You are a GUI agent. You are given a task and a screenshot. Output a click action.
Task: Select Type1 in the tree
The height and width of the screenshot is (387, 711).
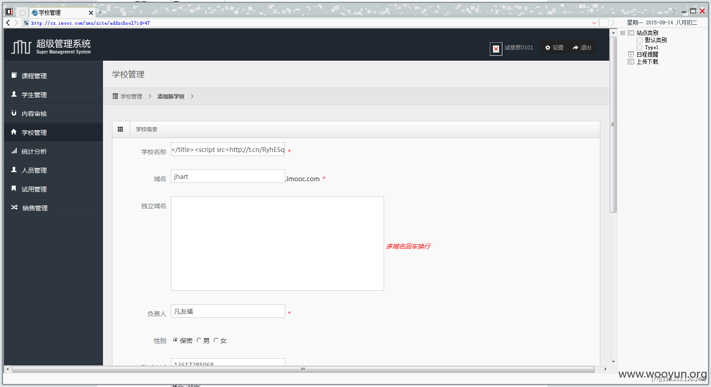[651, 47]
